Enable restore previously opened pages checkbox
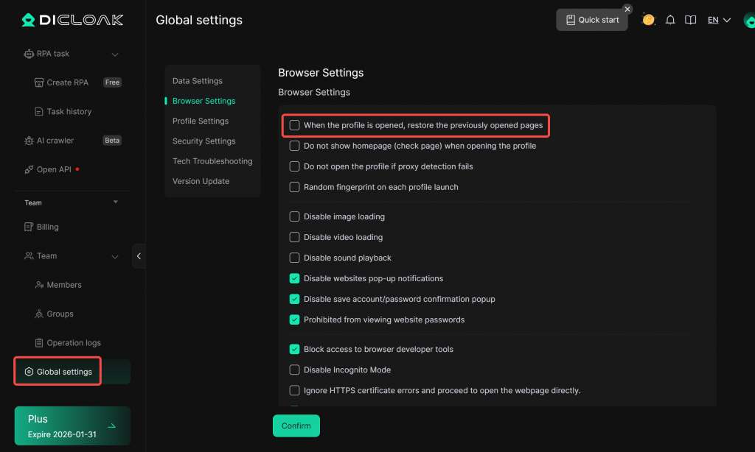Screen dimensions: 755x452 point(295,125)
